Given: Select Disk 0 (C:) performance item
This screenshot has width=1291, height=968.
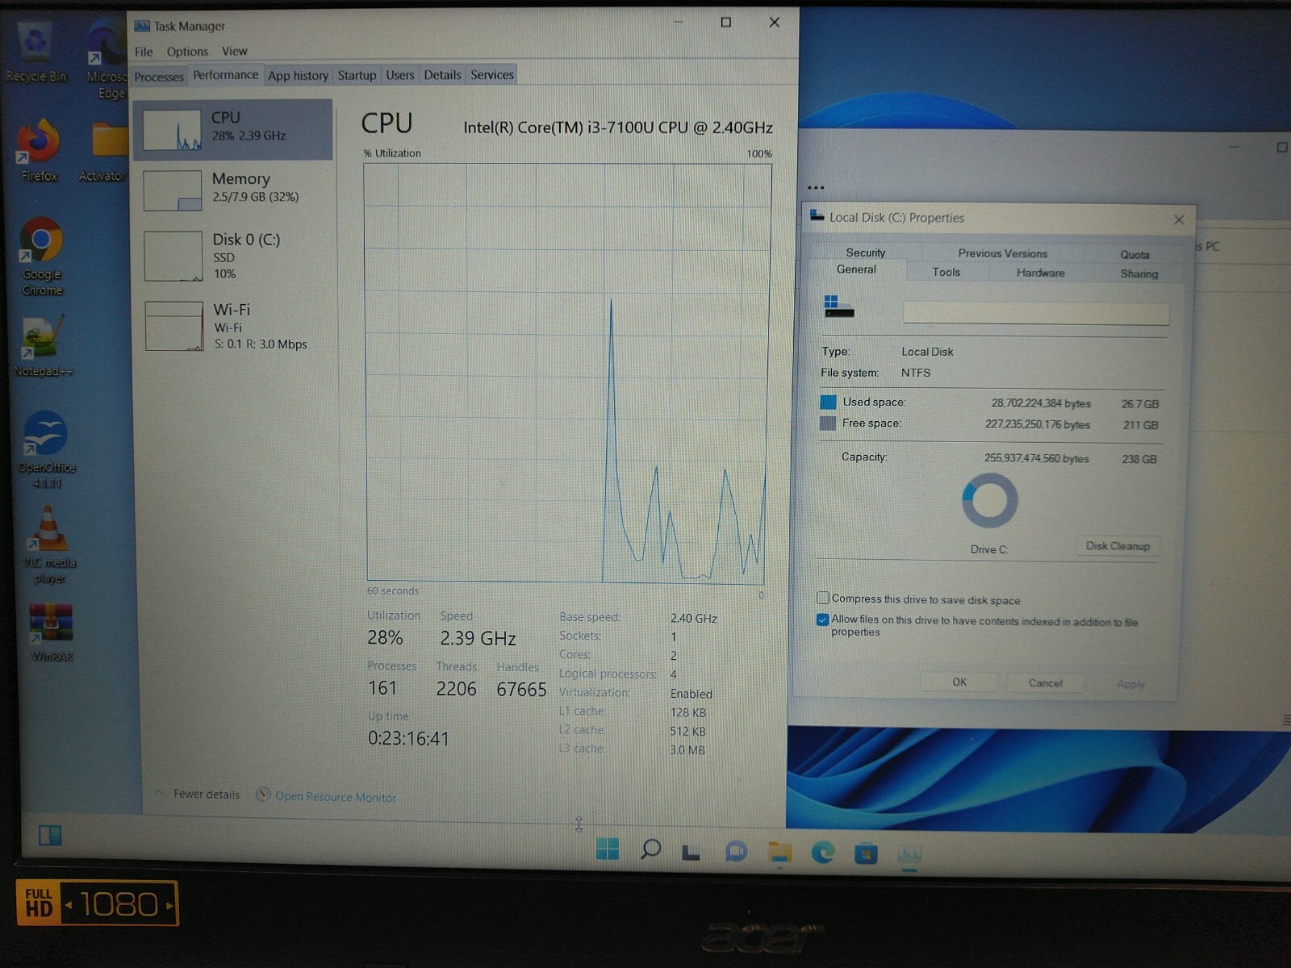Looking at the screenshot, I should click(234, 256).
